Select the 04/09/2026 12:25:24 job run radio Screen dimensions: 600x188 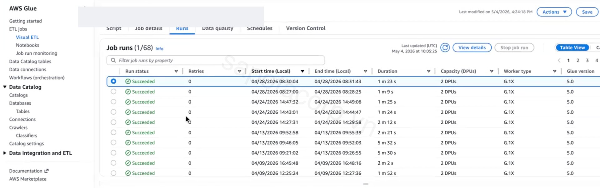click(x=113, y=173)
